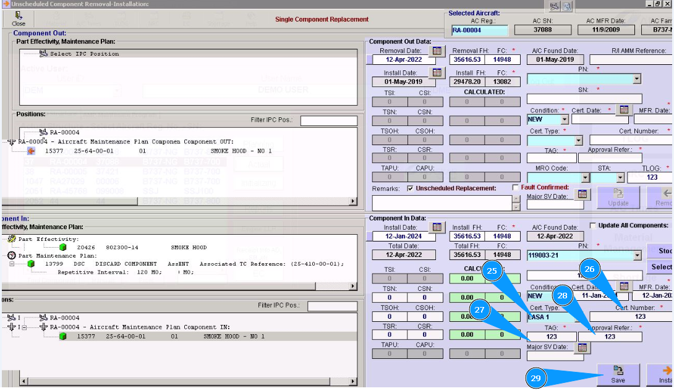
Task: Open the Component Out PN dropdown
Action: coord(637,79)
